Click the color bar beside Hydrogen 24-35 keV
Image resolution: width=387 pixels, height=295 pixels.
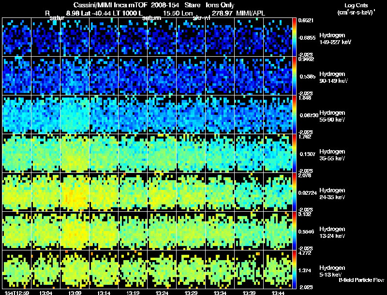294,192
